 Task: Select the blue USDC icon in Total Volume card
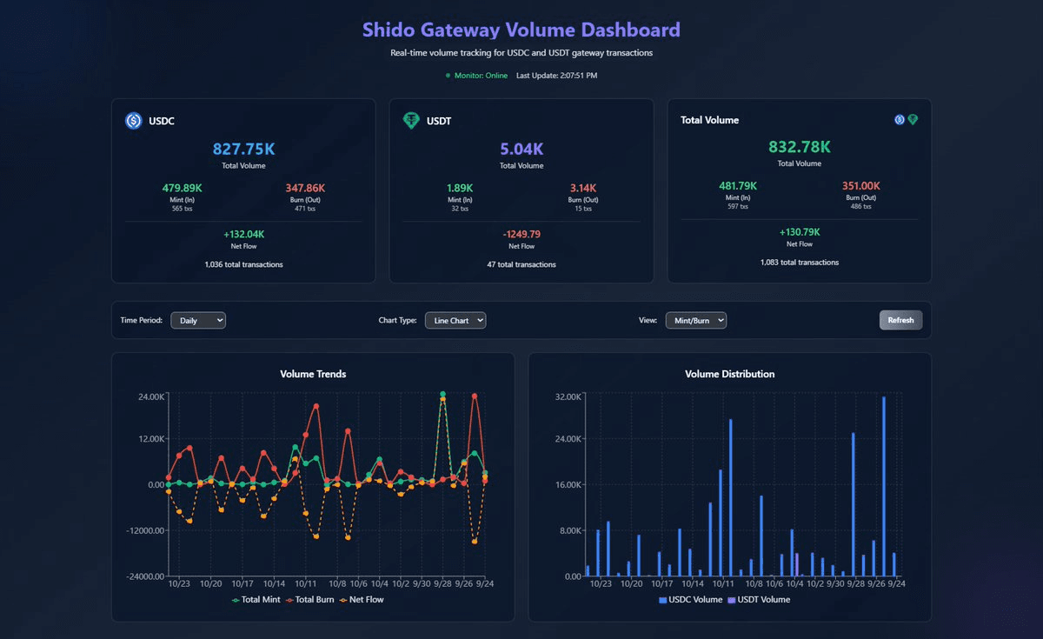[x=899, y=119]
